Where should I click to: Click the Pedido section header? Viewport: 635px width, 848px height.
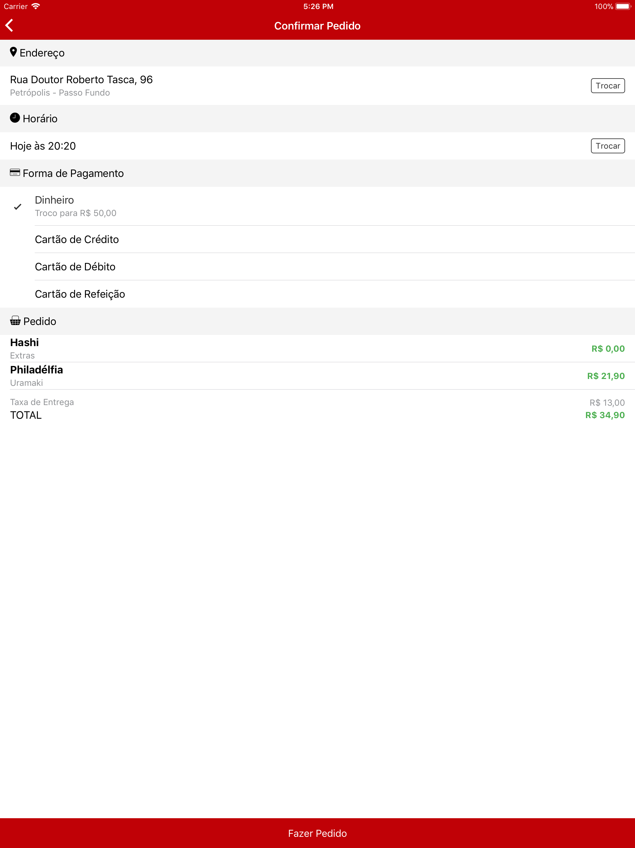tap(317, 321)
